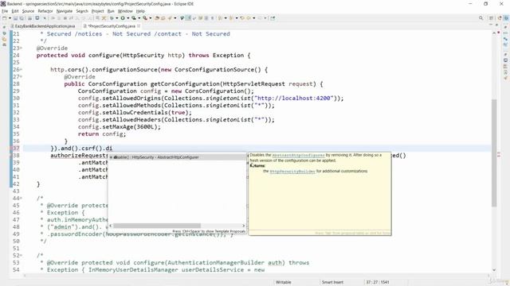Click the Open Type toolbar icon
510x286 pixels.
pos(157,18)
